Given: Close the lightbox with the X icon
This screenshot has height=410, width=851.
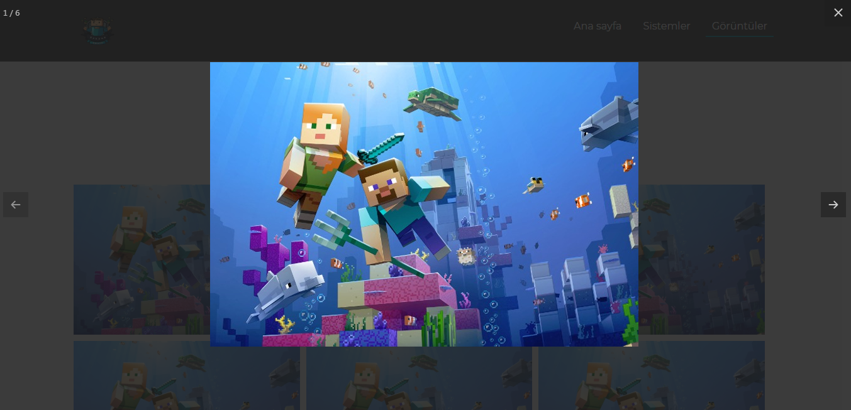Looking at the screenshot, I should (838, 13).
